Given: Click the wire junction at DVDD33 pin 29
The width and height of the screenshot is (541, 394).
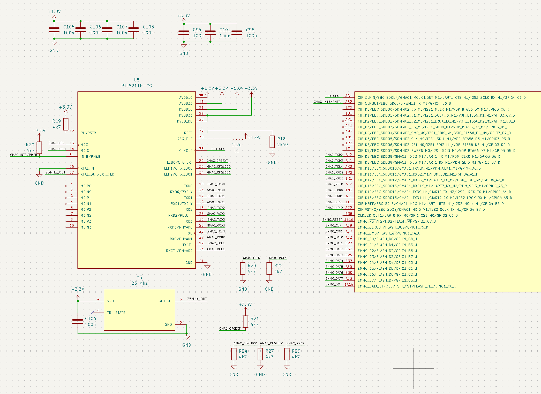Looking at the screenshot, I should [207, 115].
